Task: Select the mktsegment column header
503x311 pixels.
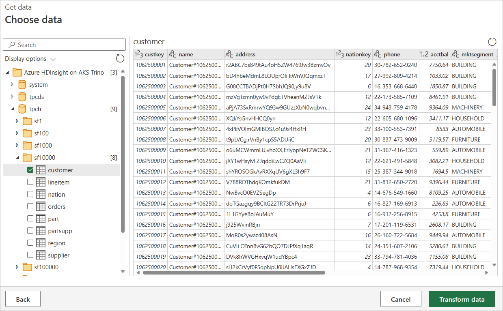Action: click(473, 54)
